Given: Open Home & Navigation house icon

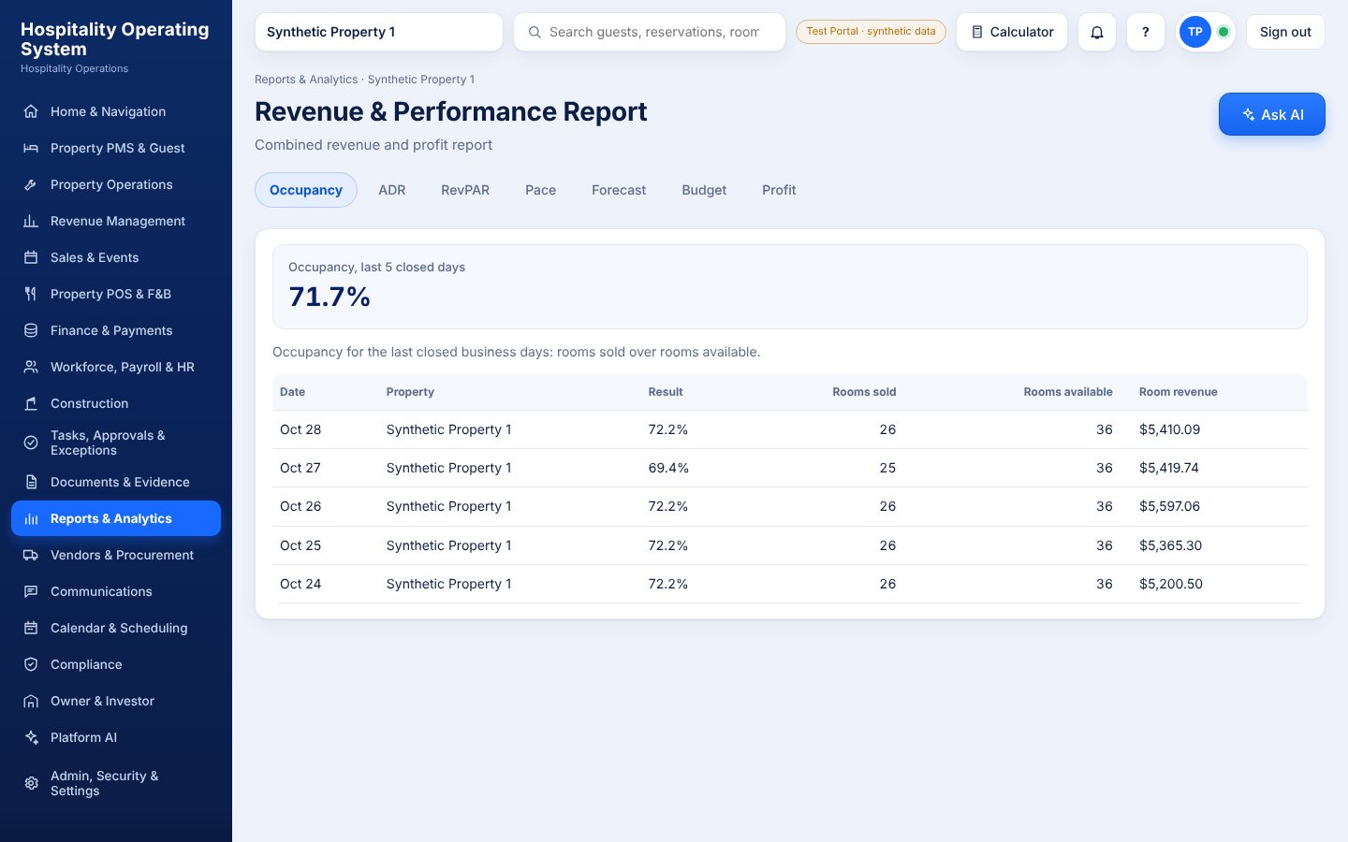Looking at the screenshot, I should (x=31, y=111).
